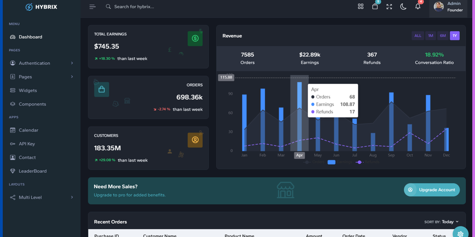This screenshot has width=475, height=237.
Task: Open the LeaderBoard page from the sidebar
Action: 32,171
